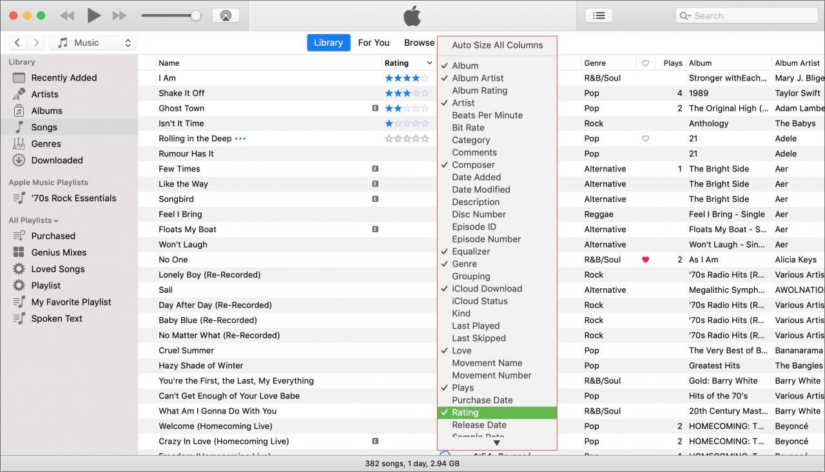Image resolution: width=825 pixels, height=472 pixels.
Task: Switch to the Library tab
Action: tap(328, 43)
